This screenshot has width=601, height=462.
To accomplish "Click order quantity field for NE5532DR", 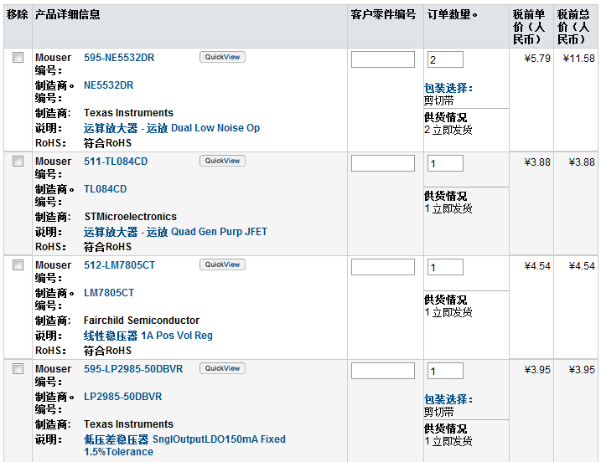I will tap(445, 59).
